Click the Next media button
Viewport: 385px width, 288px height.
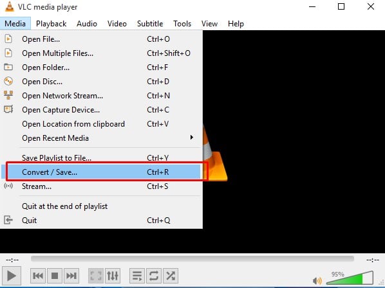pyautogui.click(x=71, y=276)
